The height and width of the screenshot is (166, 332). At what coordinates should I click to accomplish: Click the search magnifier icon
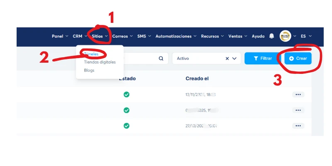point(161,59)
